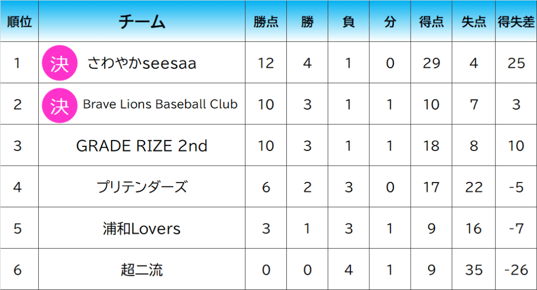
Task: Click the pink 決 badge beside さわやかseesaa
Action: (60, 63)
